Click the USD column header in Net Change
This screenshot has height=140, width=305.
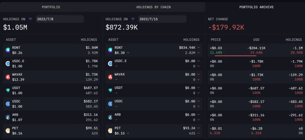click(256, 40)
